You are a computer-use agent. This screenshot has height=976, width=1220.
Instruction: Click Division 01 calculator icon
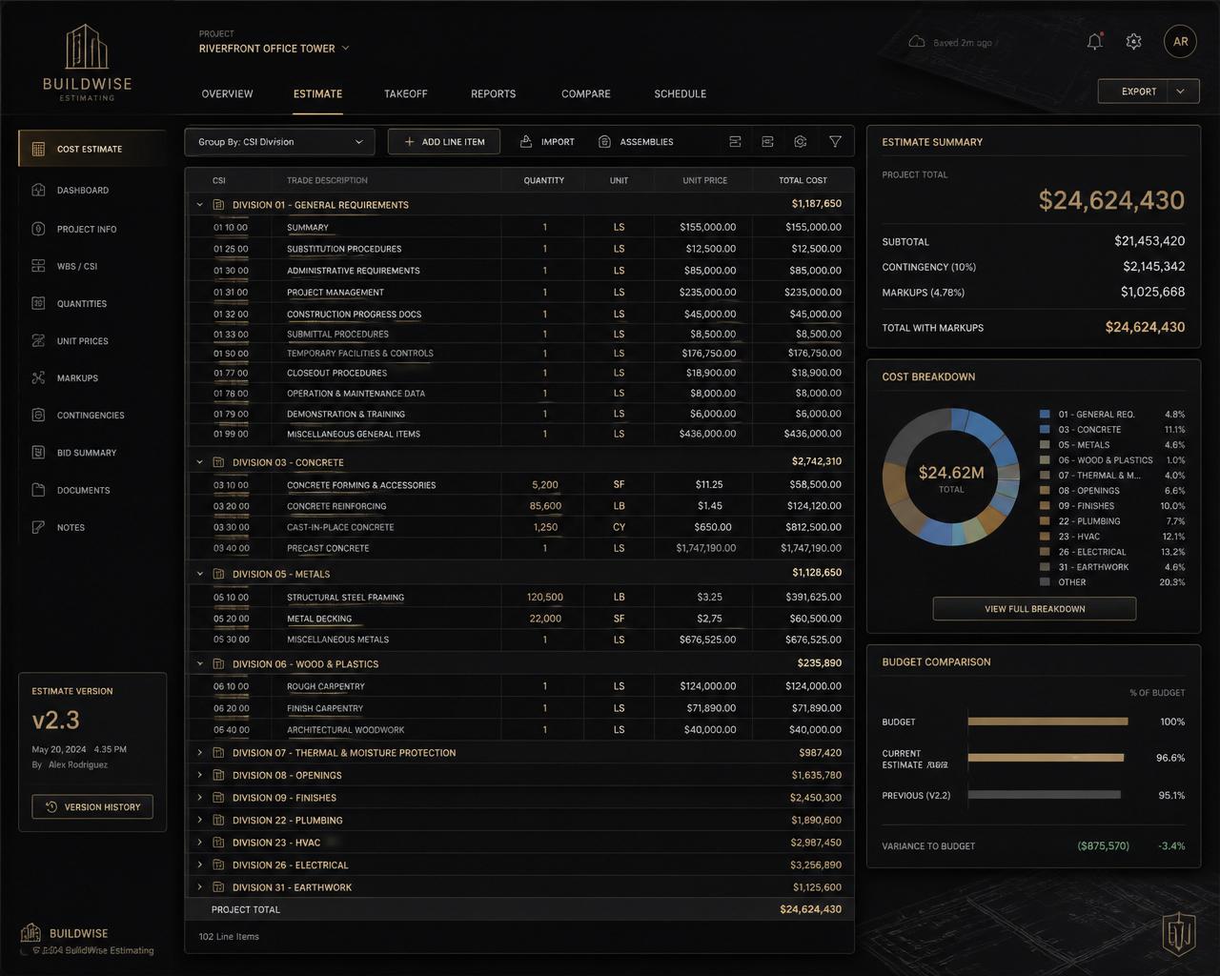pos(218,205)
